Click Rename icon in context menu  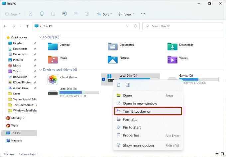tap(128, 85)
